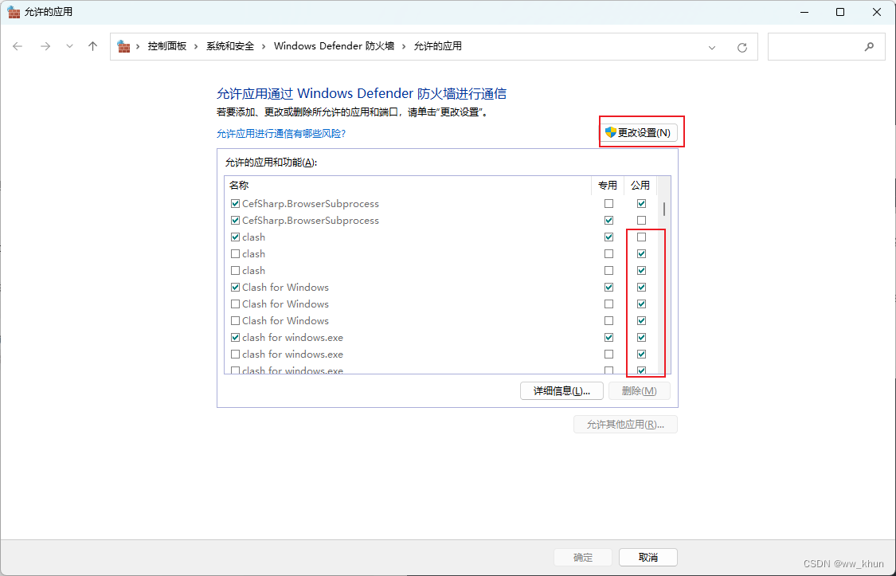Toggle 专用 checkbox of enabled Clash for Windows
Viewport: 896px width, 576px height.
608,288
